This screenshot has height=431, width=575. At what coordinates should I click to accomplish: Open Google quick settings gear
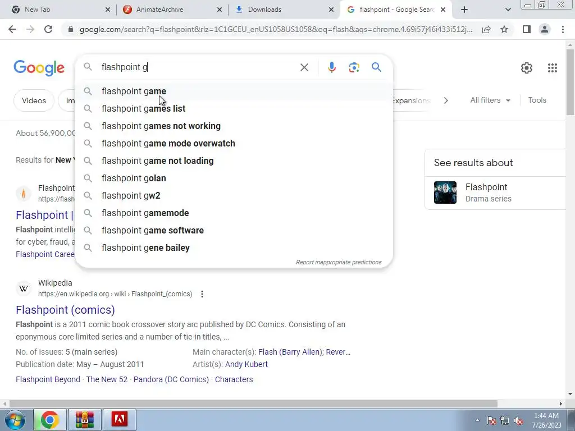pyautogui.click(x=527, y=68)
